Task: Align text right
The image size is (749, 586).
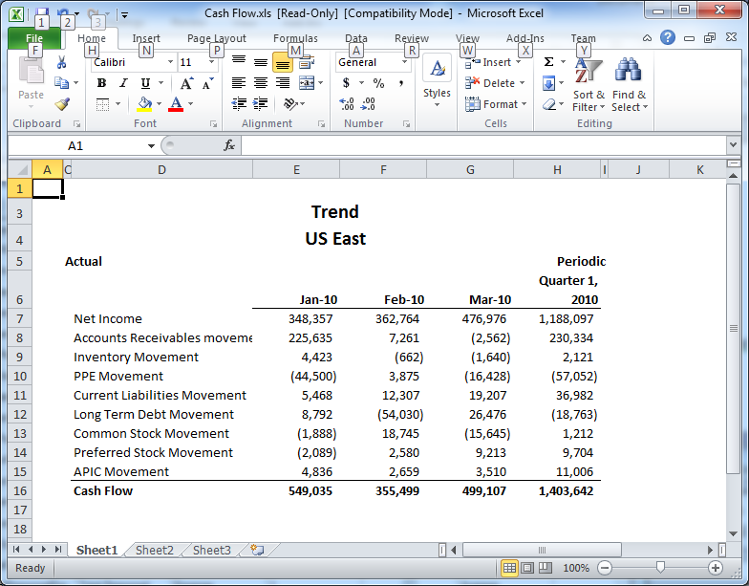Action: point(283,83)
